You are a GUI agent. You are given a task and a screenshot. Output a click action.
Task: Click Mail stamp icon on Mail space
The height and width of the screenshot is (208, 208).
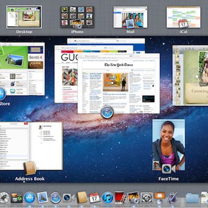130,23
